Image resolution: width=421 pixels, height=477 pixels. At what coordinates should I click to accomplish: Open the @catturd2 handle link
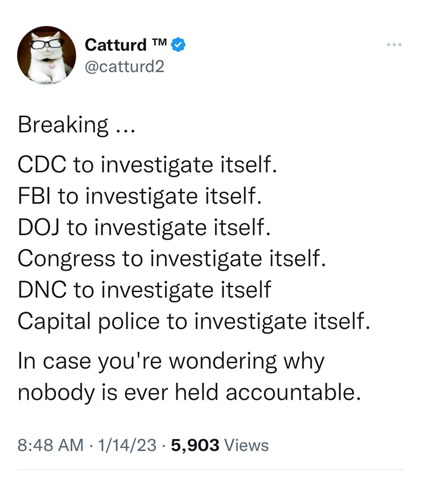[x=125, y=67]
